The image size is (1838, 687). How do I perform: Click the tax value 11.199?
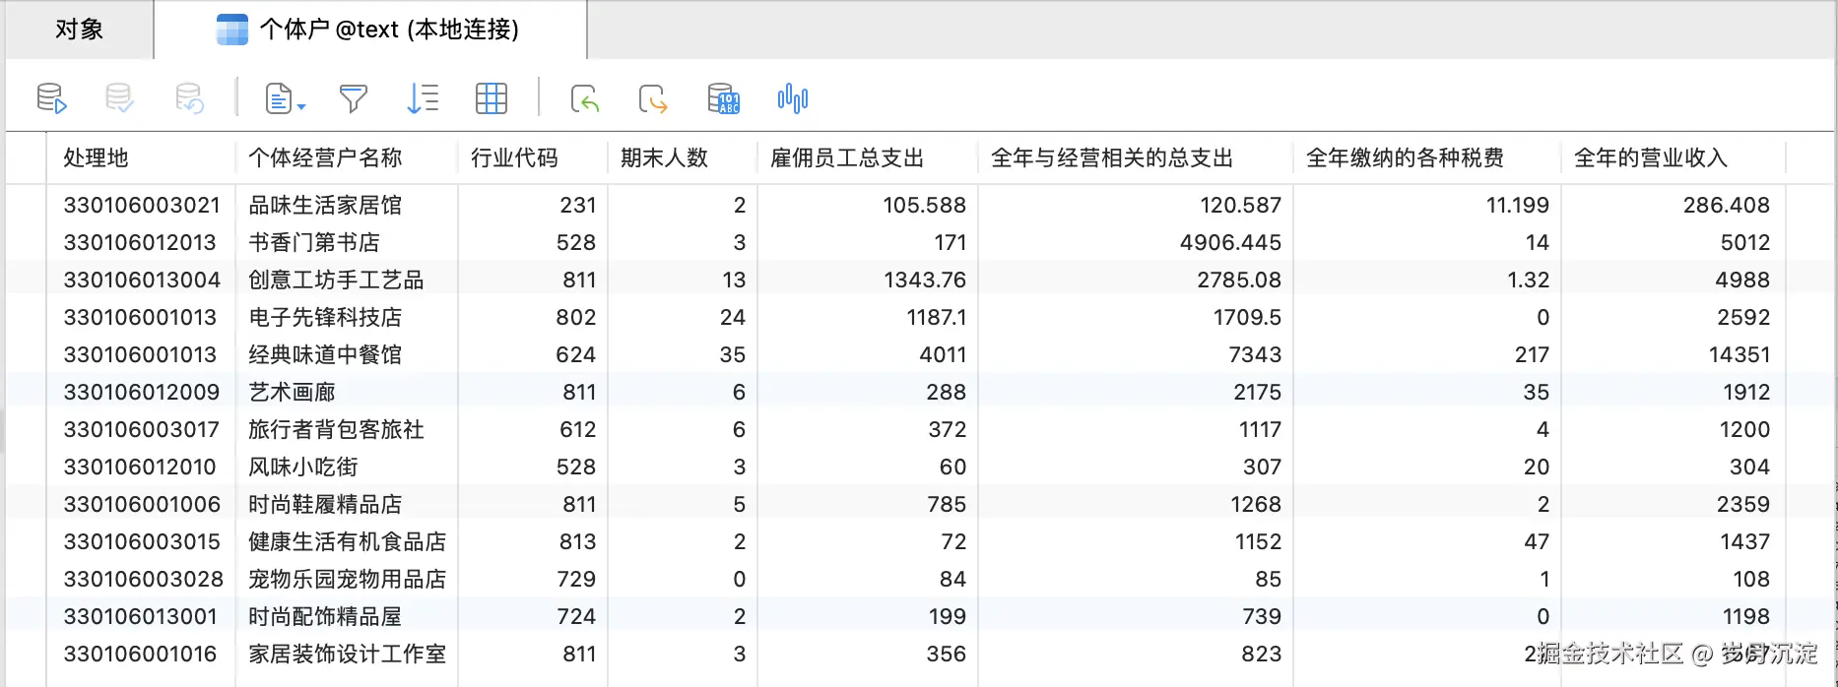(1517, 205)
